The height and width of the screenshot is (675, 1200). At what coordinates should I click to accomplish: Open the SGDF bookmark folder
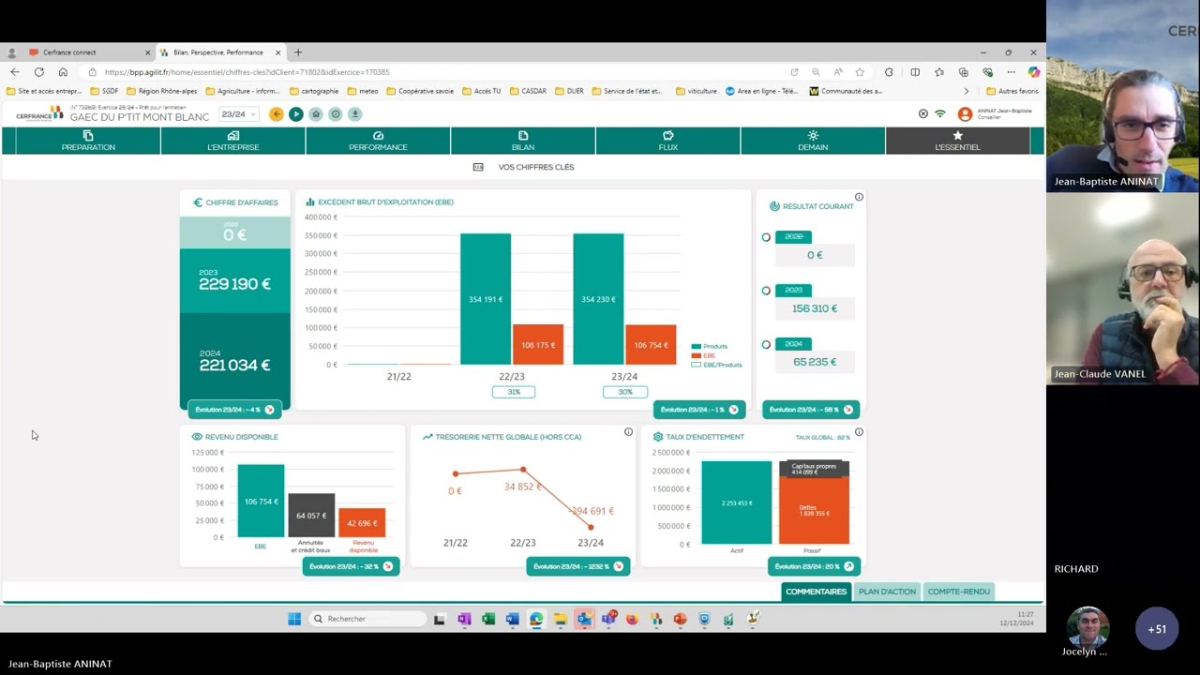click(105, 91)
